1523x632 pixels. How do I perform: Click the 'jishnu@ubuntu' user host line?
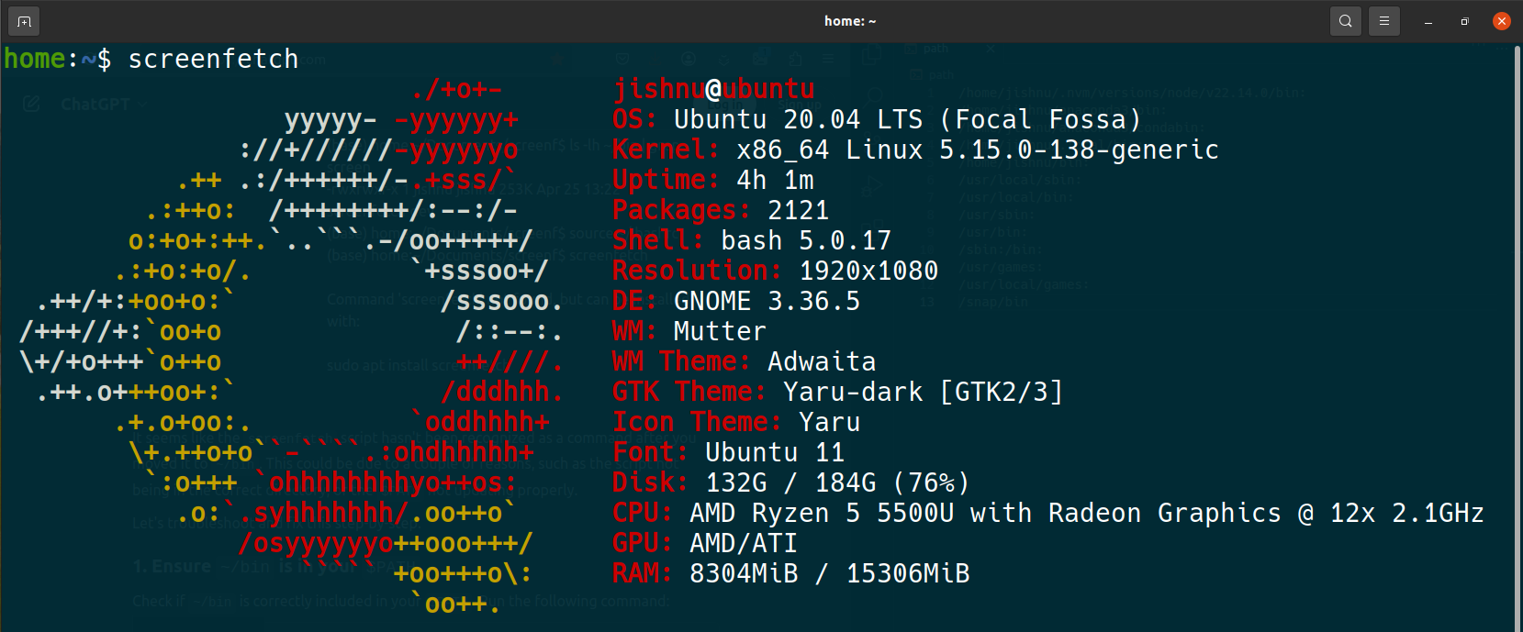[x=714, y=89]
